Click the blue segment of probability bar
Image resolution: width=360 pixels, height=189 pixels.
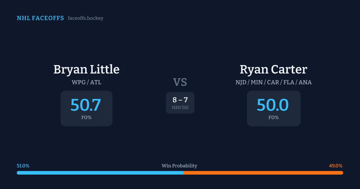tap(100, 173)
